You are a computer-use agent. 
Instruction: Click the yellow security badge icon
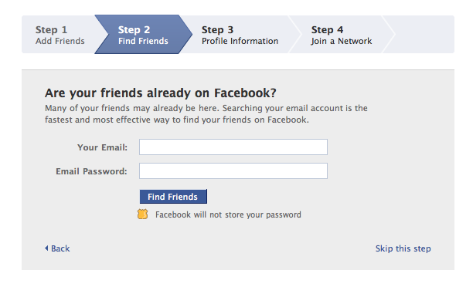pyautogui.click(x=143, y=214)
